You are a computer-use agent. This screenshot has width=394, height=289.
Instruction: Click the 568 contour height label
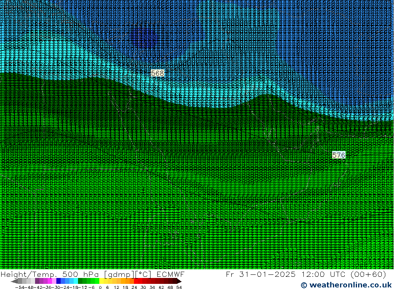click(x=158, y=73)
